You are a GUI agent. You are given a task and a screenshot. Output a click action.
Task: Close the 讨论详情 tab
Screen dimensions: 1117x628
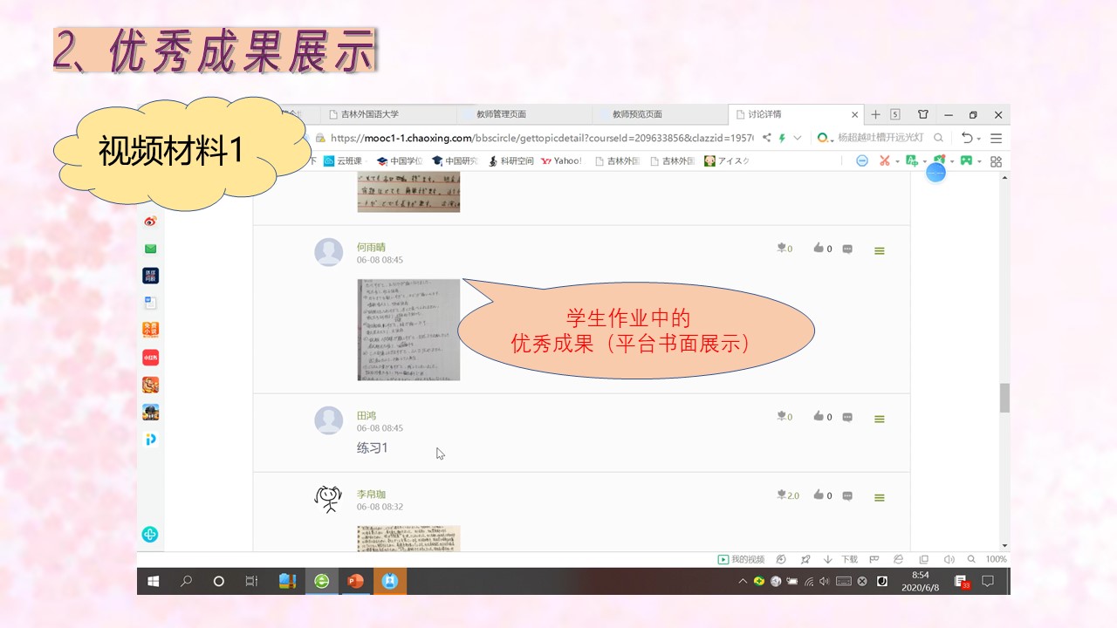click(855, 114)
